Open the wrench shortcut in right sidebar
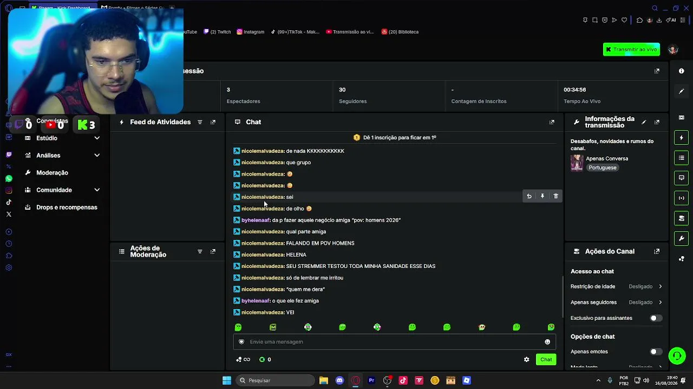Image resolution: width=693 pixels, height=389 pixels. pyautogui.click(x=682, y=238)
